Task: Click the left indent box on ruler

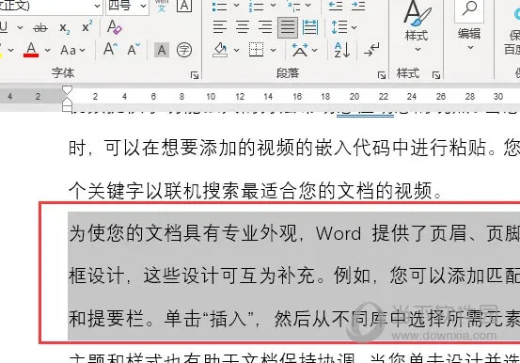Action: coord(68,107)
